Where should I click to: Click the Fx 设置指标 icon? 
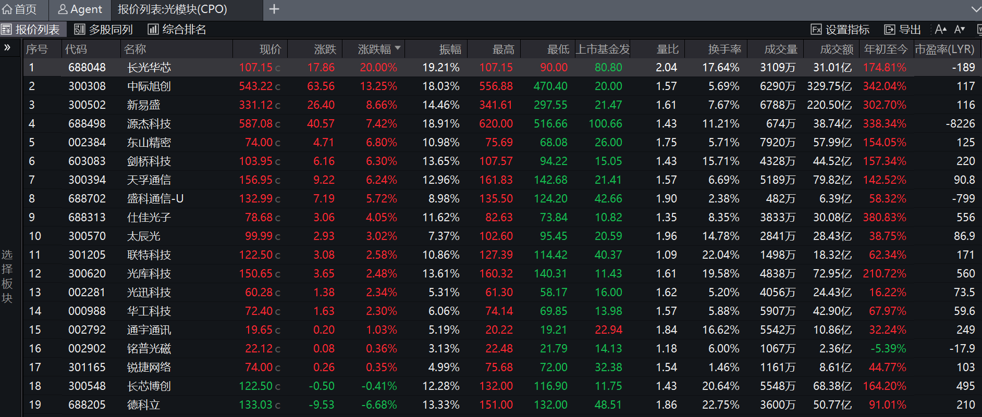[x=816, y=30]
